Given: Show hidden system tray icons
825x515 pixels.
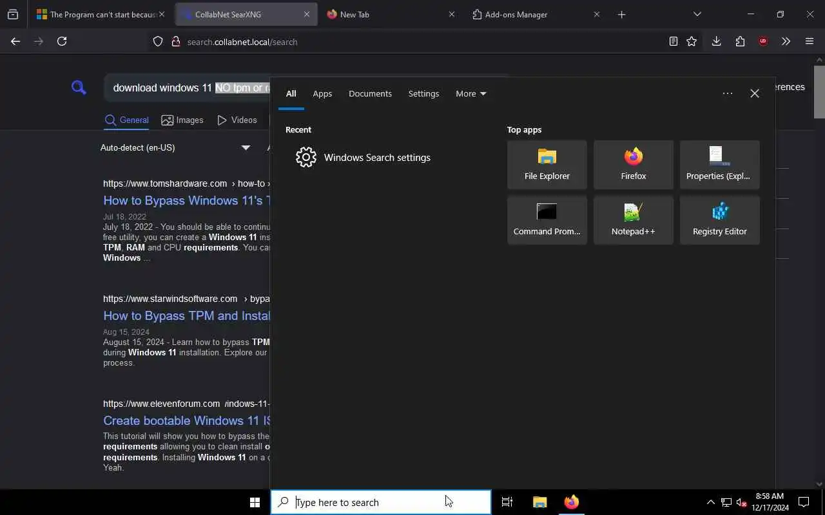Looking at the screenshot, I should pos(710,502).
